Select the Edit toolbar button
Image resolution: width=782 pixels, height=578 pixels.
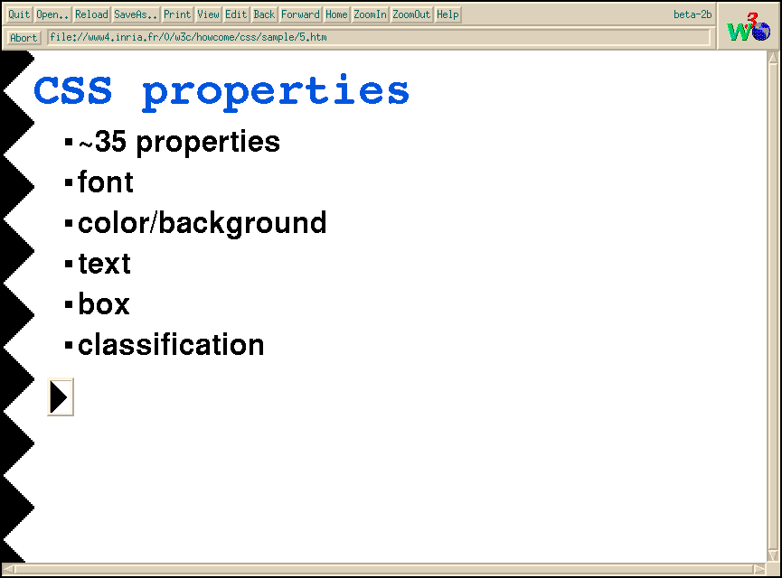pos(236,14)
